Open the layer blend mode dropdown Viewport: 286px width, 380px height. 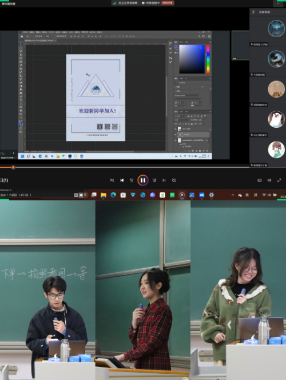182,120
